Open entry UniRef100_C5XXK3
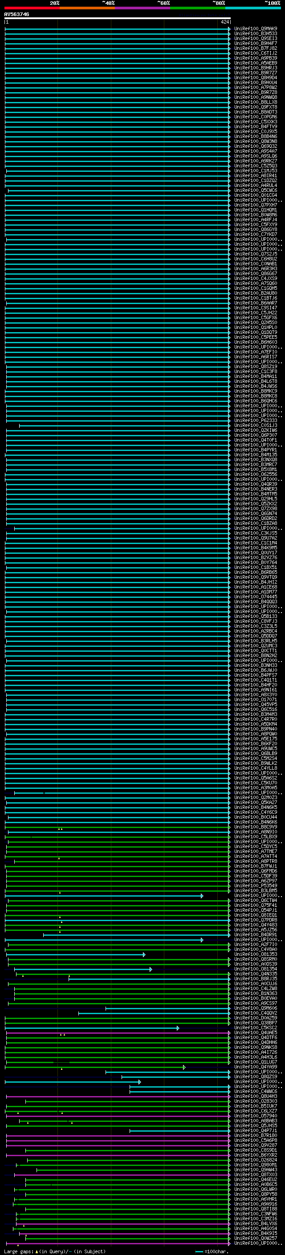This screenshot has width=285, height=1255. (255, 122)
